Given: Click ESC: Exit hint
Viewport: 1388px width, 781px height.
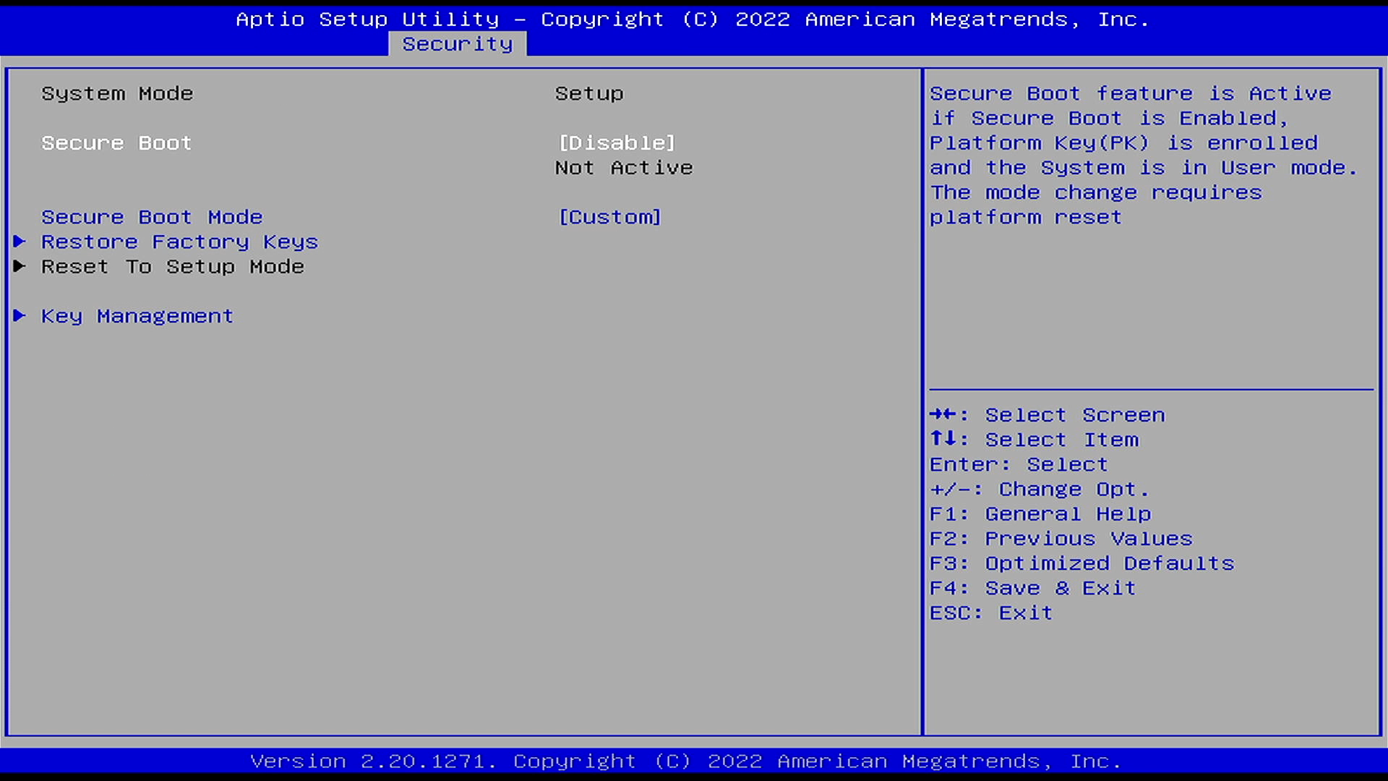Looking at the screenshot, I should (990, 613).
